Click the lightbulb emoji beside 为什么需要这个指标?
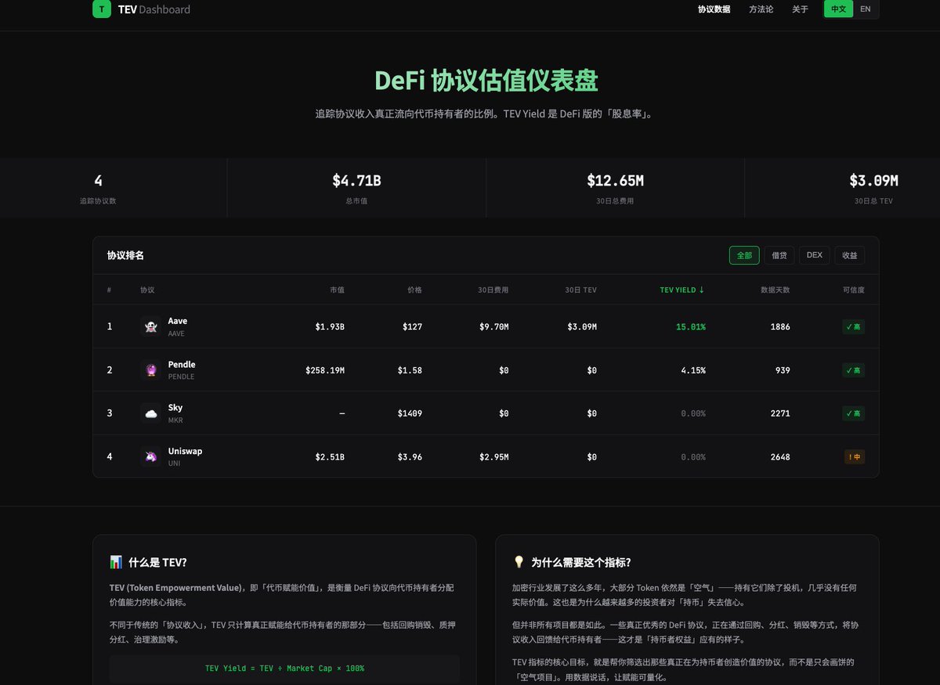The image size is (940, 685). tap(519, 562)
